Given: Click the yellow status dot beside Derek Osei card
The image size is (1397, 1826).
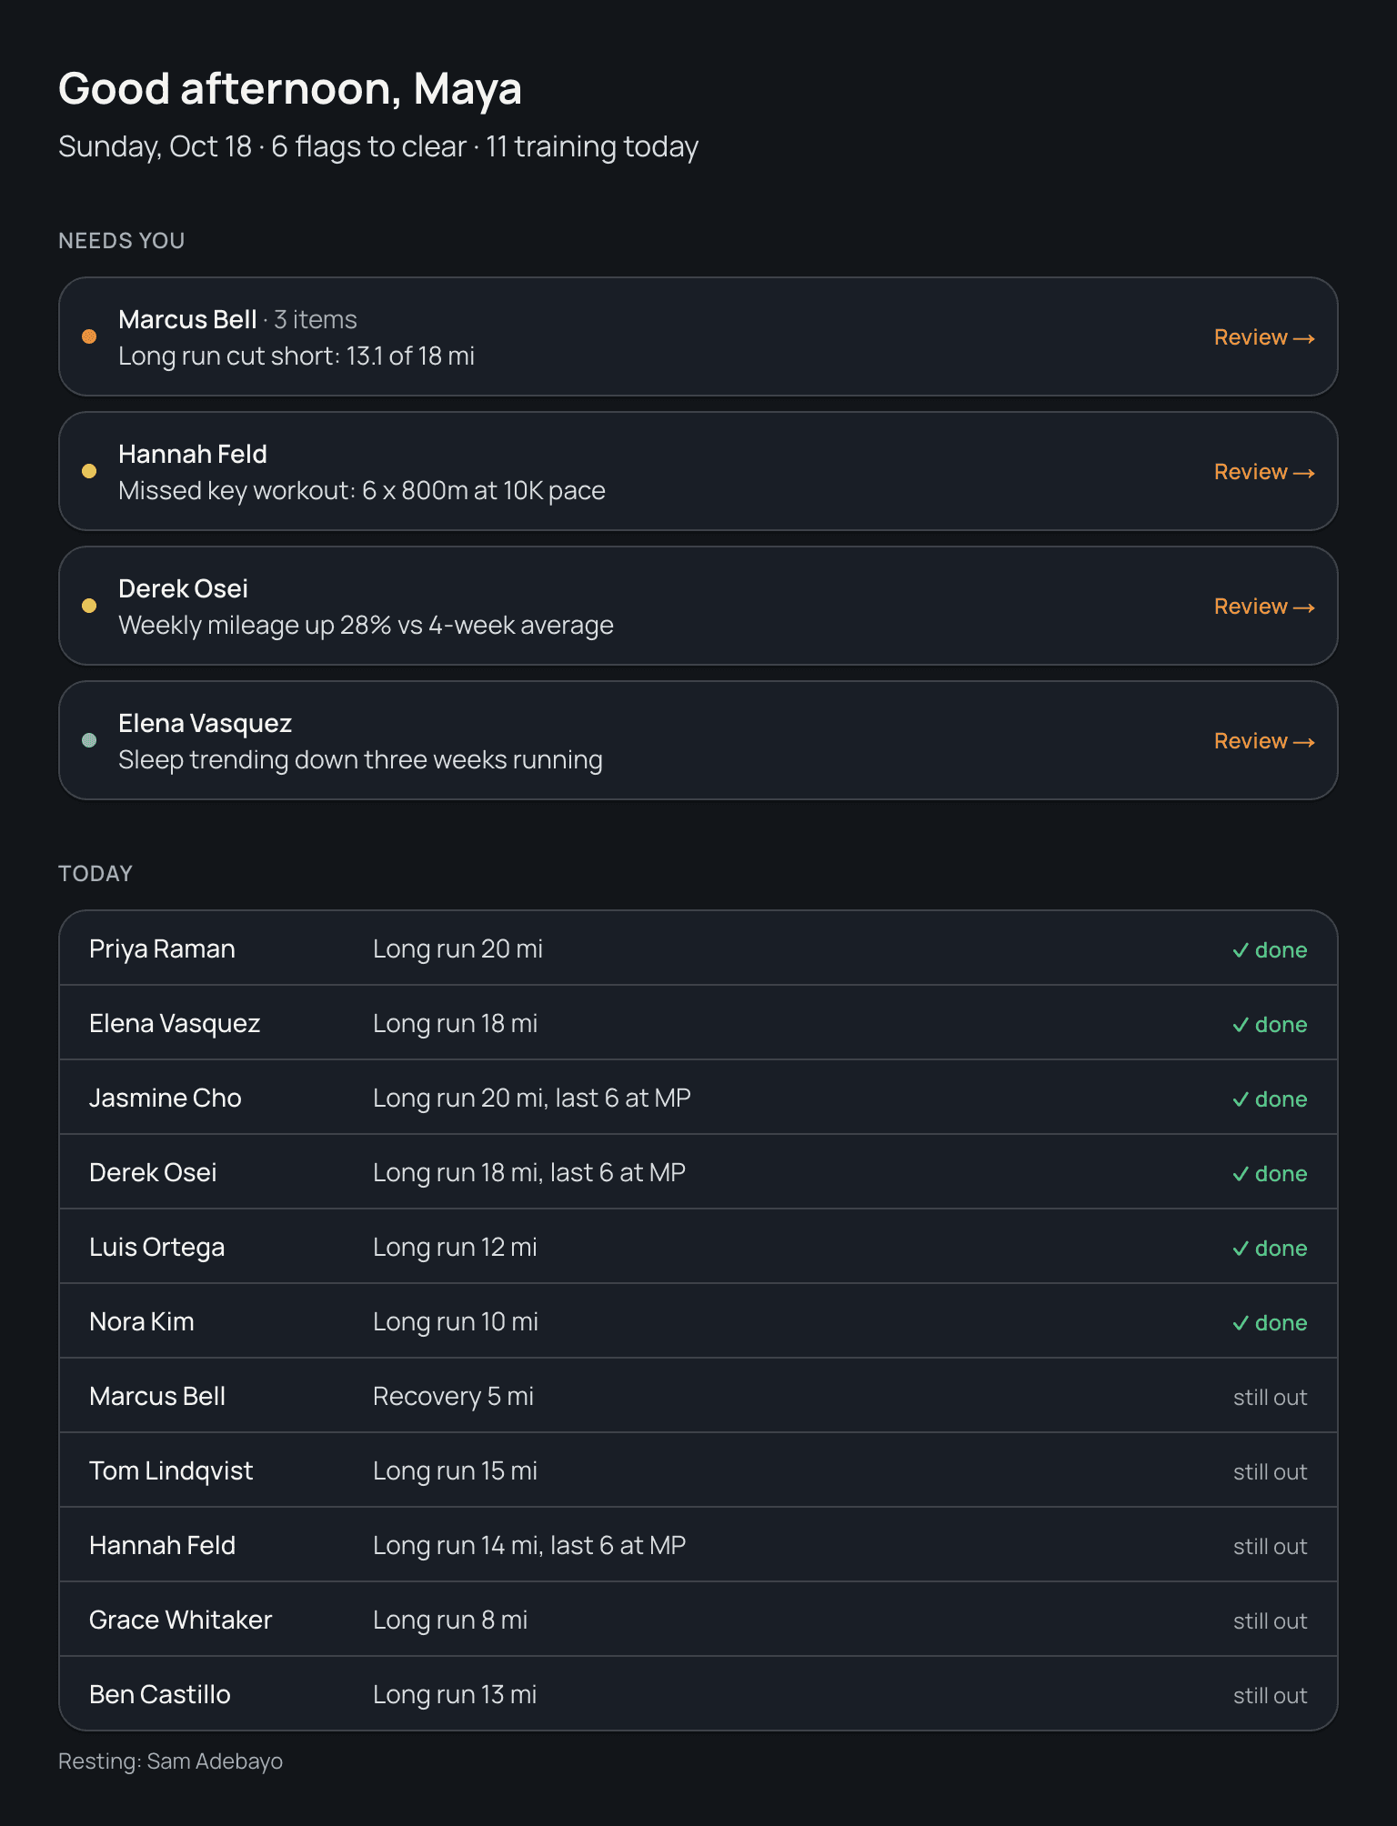Looking at the screenshot, I should pos(89,606).
